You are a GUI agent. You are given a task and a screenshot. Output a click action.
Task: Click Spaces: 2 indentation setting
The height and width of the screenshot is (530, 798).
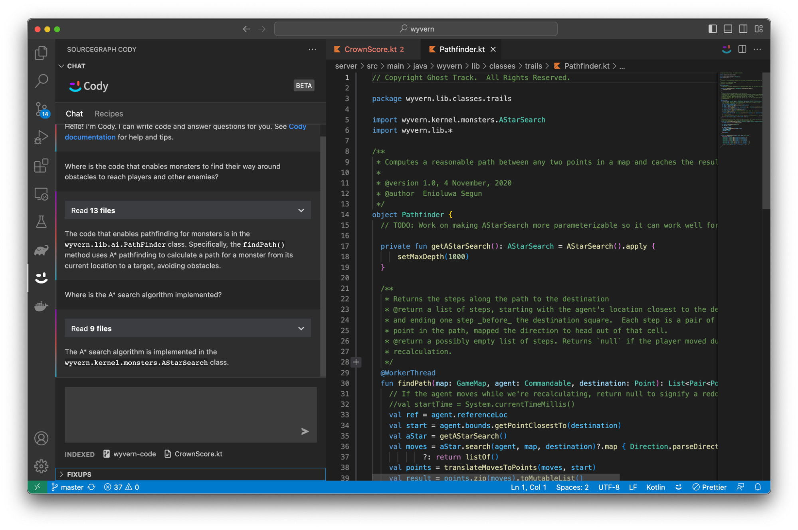point(572,487)
